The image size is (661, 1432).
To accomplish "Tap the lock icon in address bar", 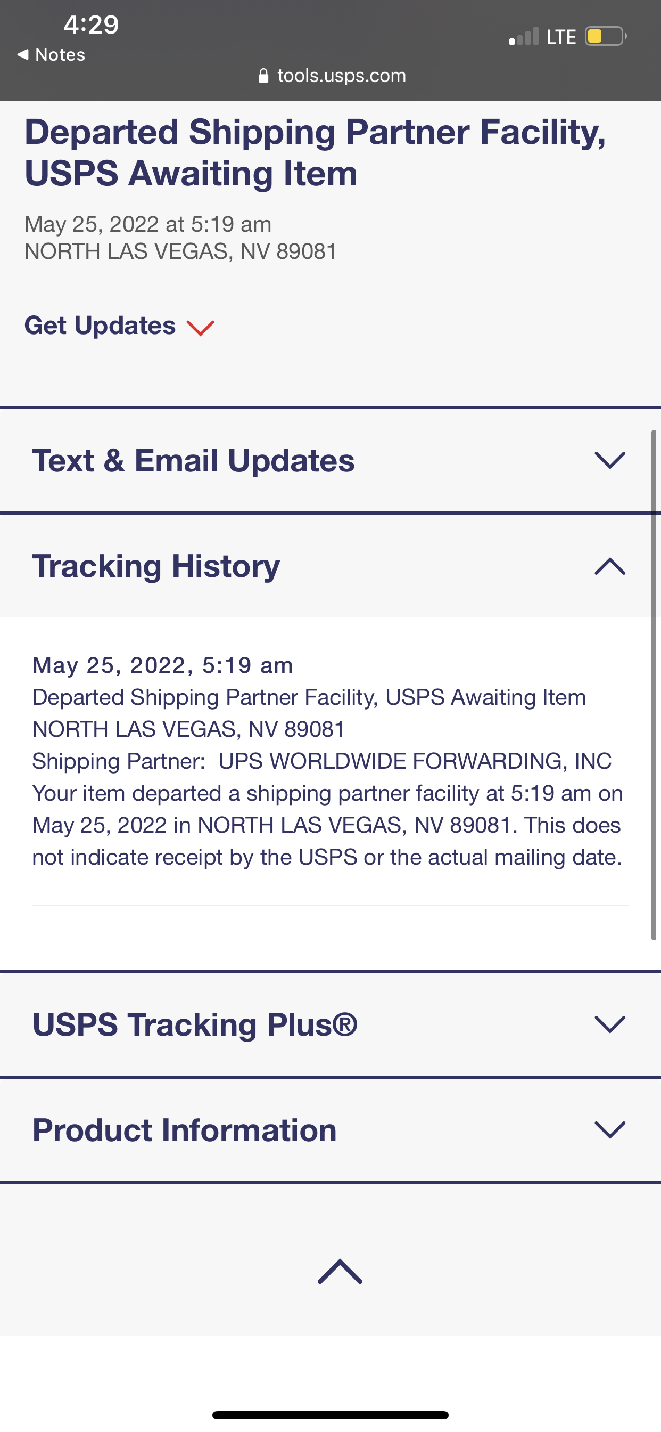I will click(263, 76).
